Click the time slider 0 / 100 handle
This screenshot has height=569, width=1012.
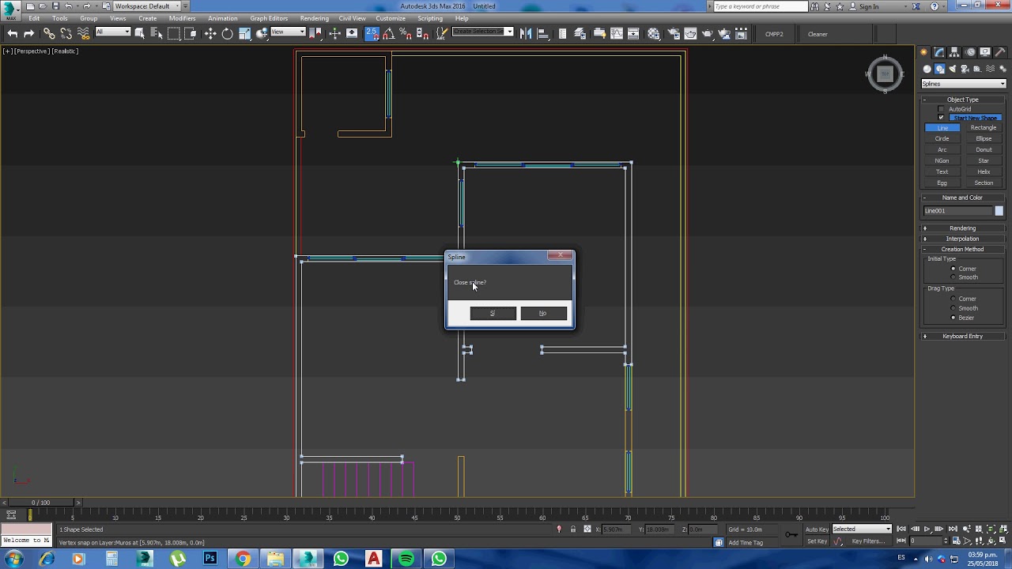40,503
